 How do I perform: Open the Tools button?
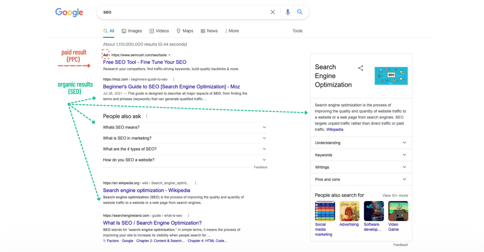[x=297, y=31]
